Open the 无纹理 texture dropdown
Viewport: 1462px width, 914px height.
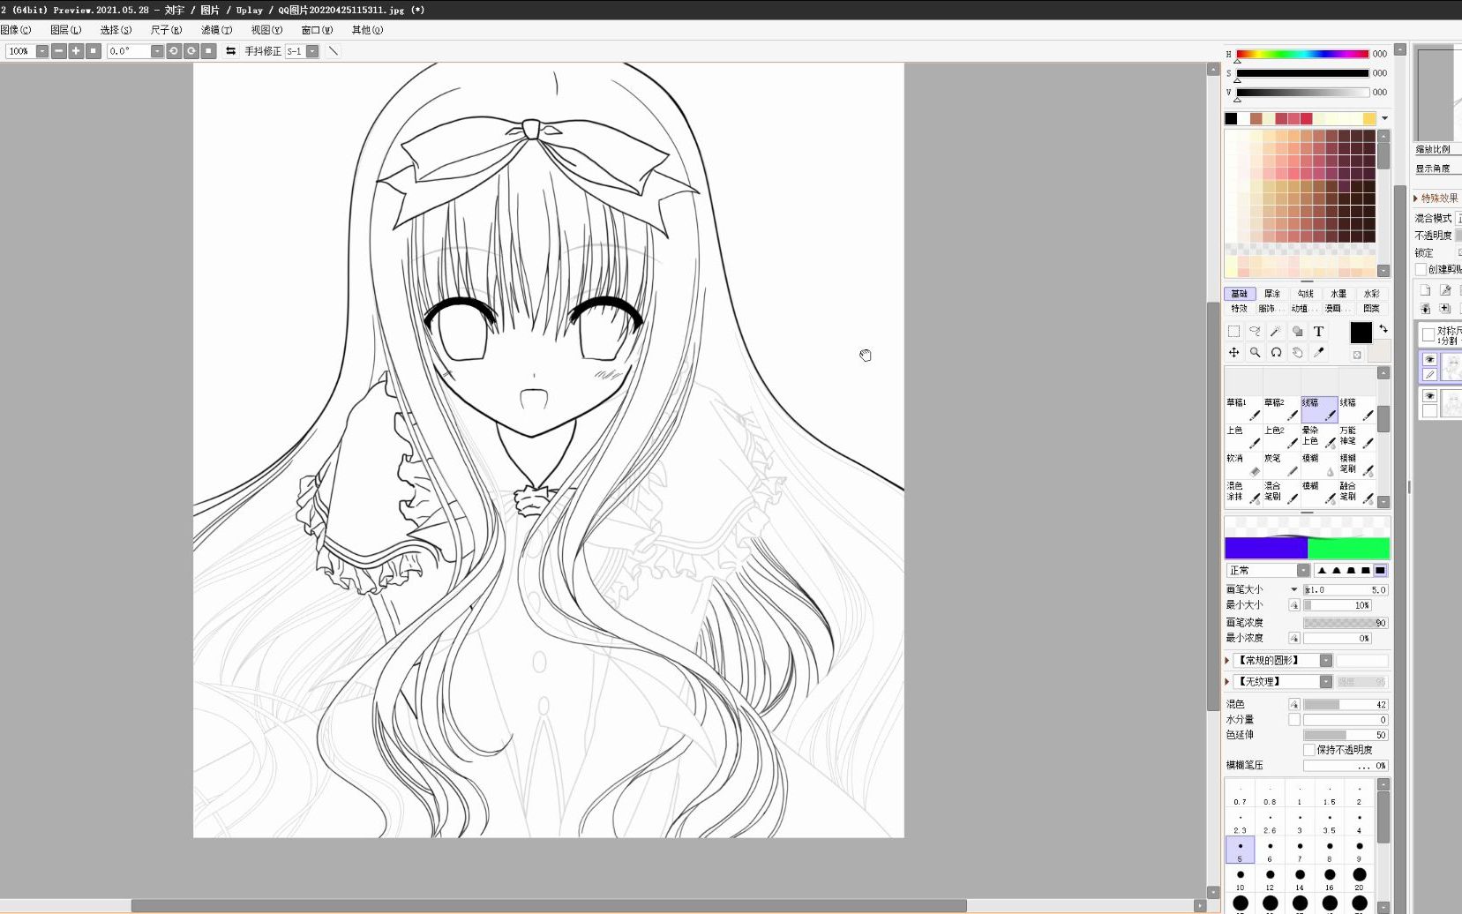click(x=1326, y=682)
